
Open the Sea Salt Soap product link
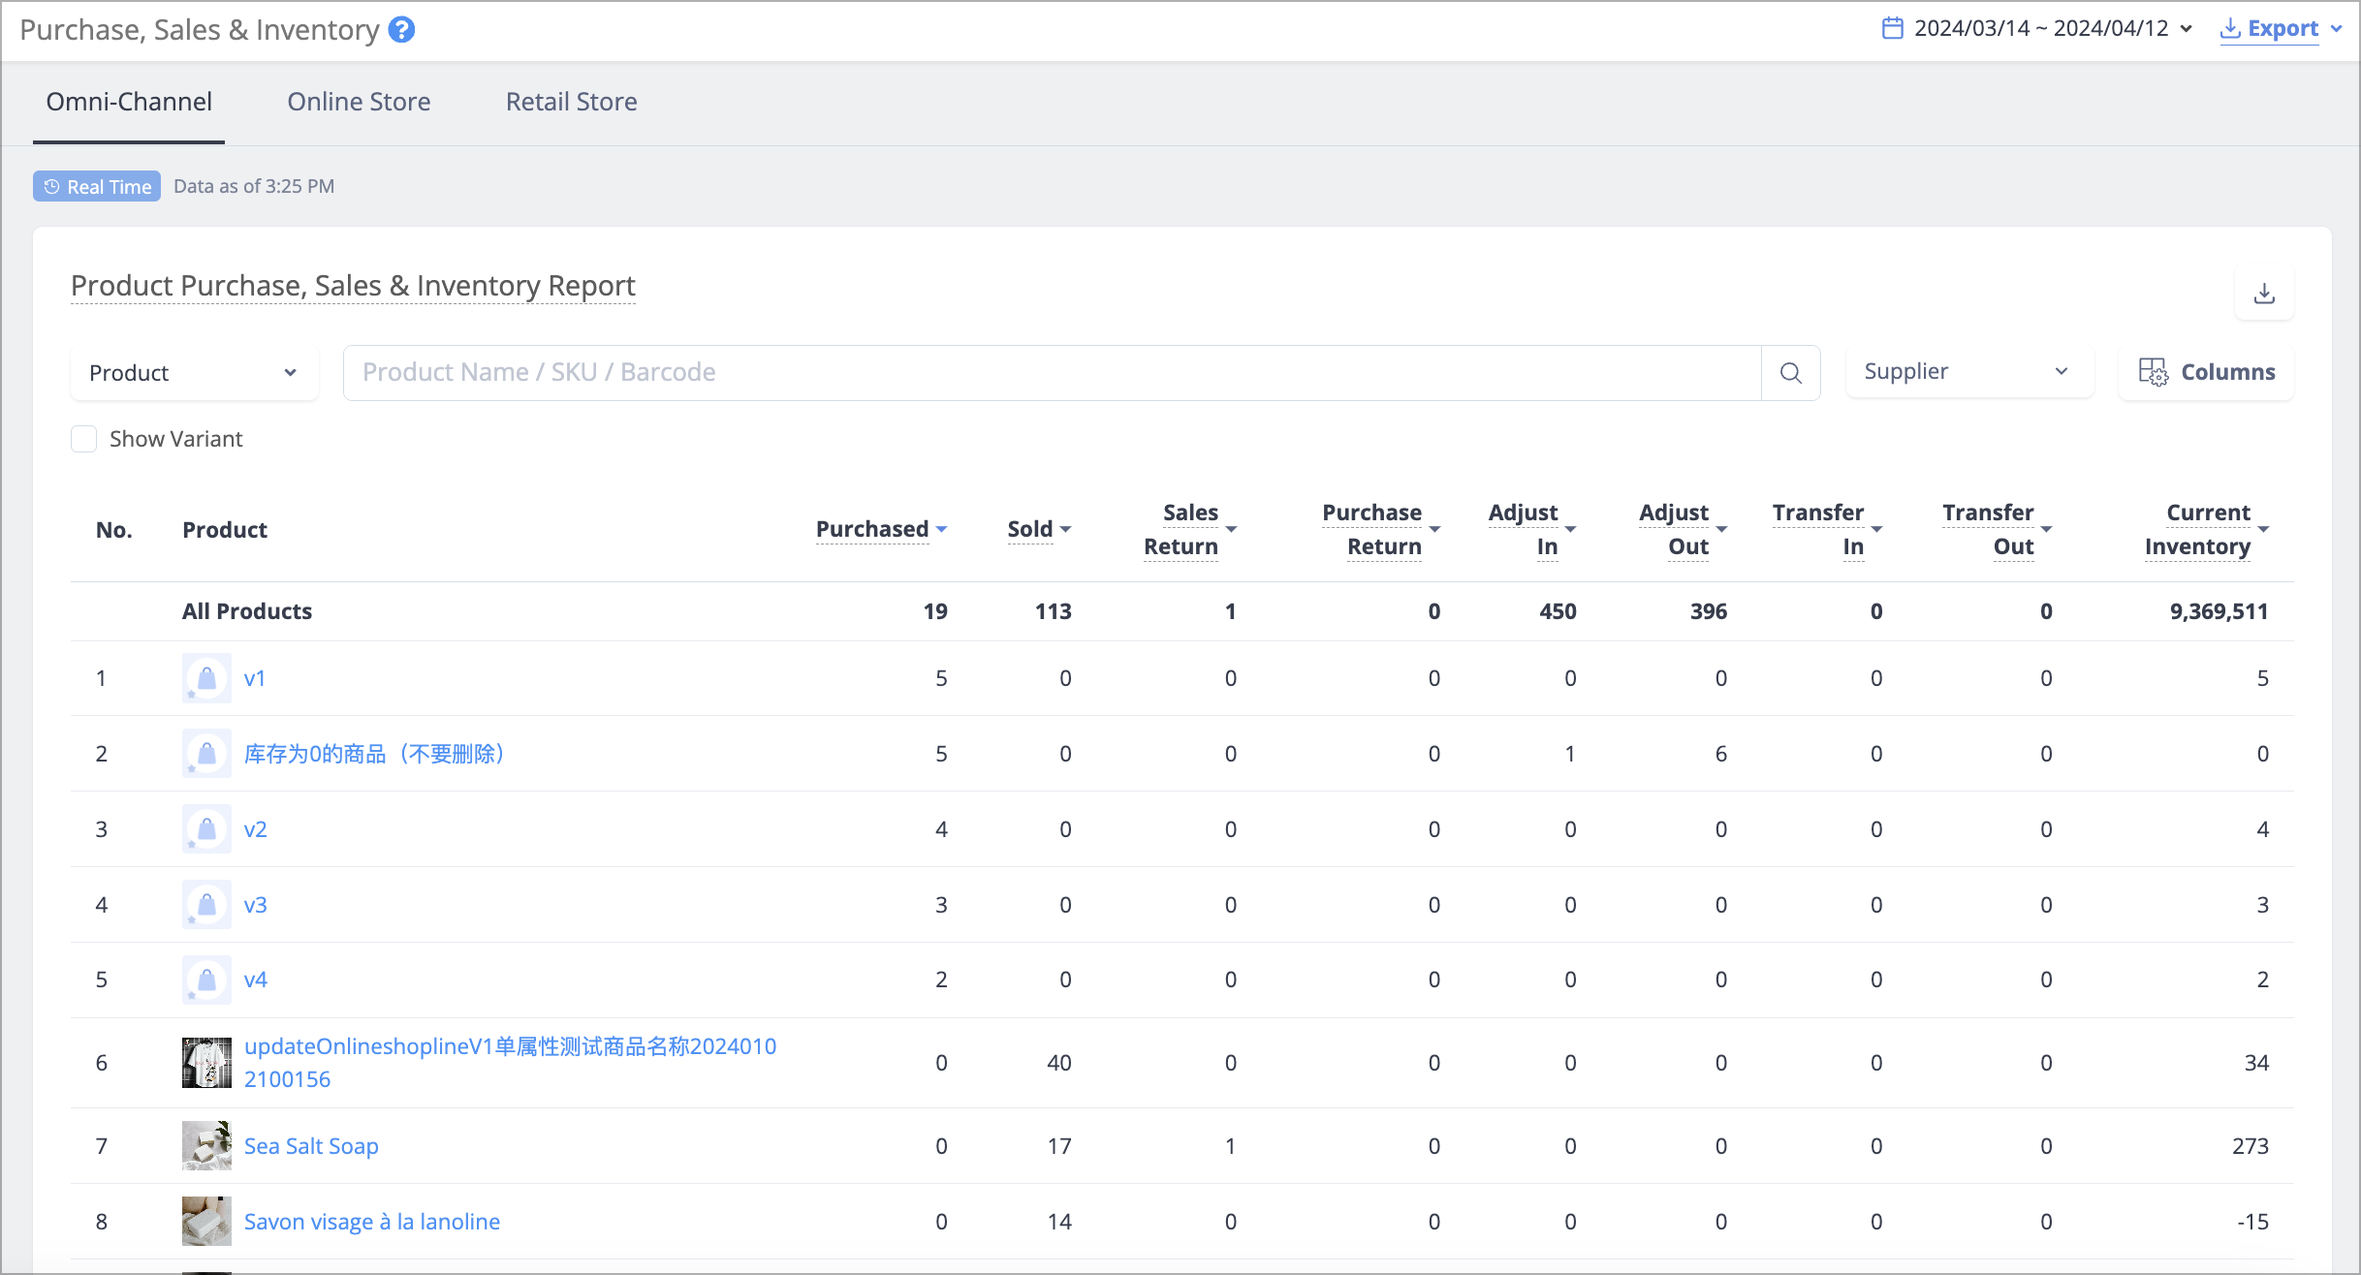coord(311,1146)
